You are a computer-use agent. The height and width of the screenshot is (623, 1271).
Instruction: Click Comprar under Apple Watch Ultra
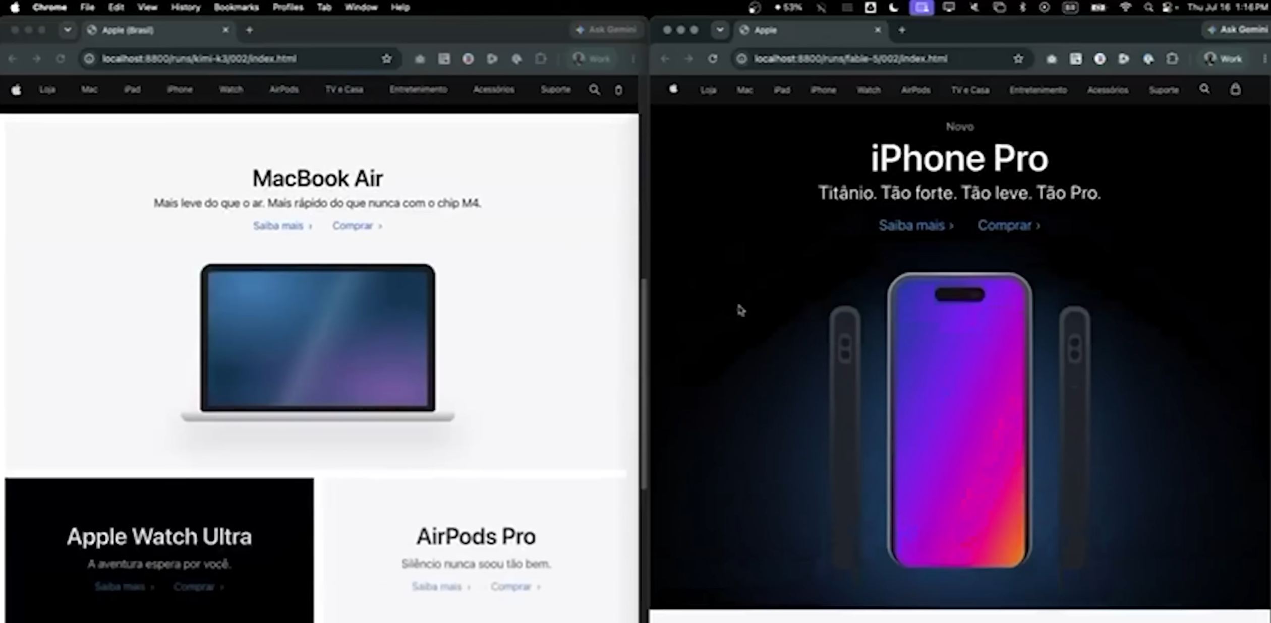point(198,587)
